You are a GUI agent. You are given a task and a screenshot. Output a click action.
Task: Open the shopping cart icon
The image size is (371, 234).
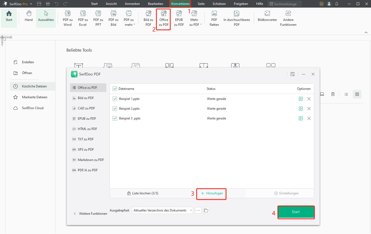pyautogui.click(x=322, y=4)
